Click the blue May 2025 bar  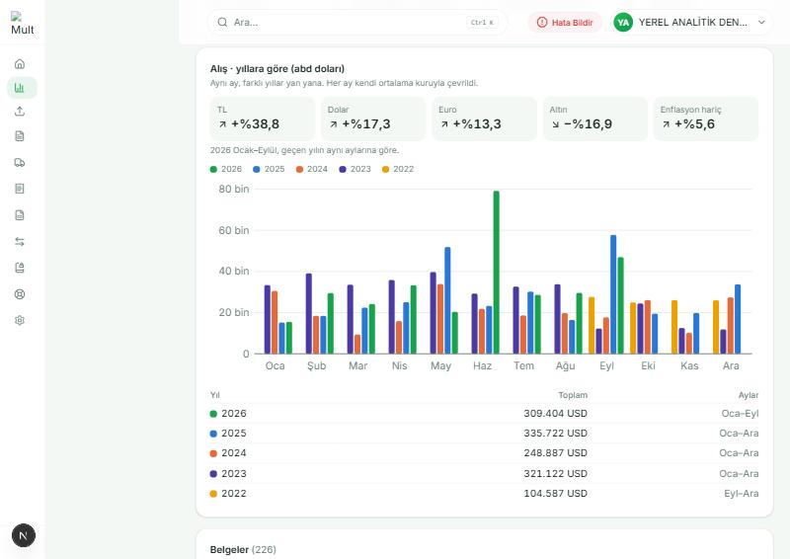tap(447, 300)
